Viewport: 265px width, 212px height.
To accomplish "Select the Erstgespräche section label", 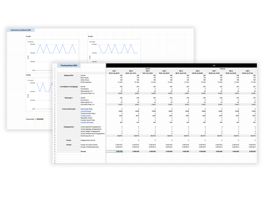I will [x=69, y=127].
